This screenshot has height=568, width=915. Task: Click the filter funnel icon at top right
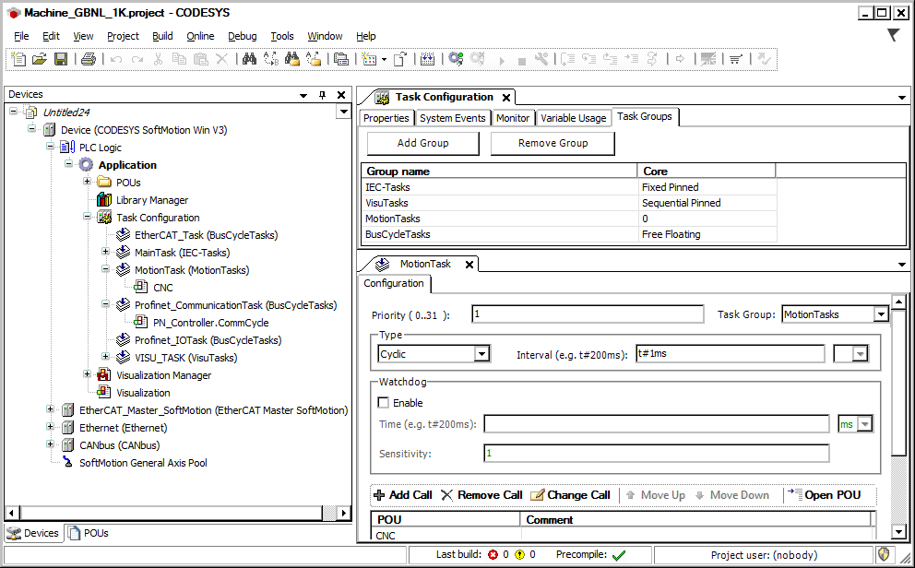[x=894, y=35]
